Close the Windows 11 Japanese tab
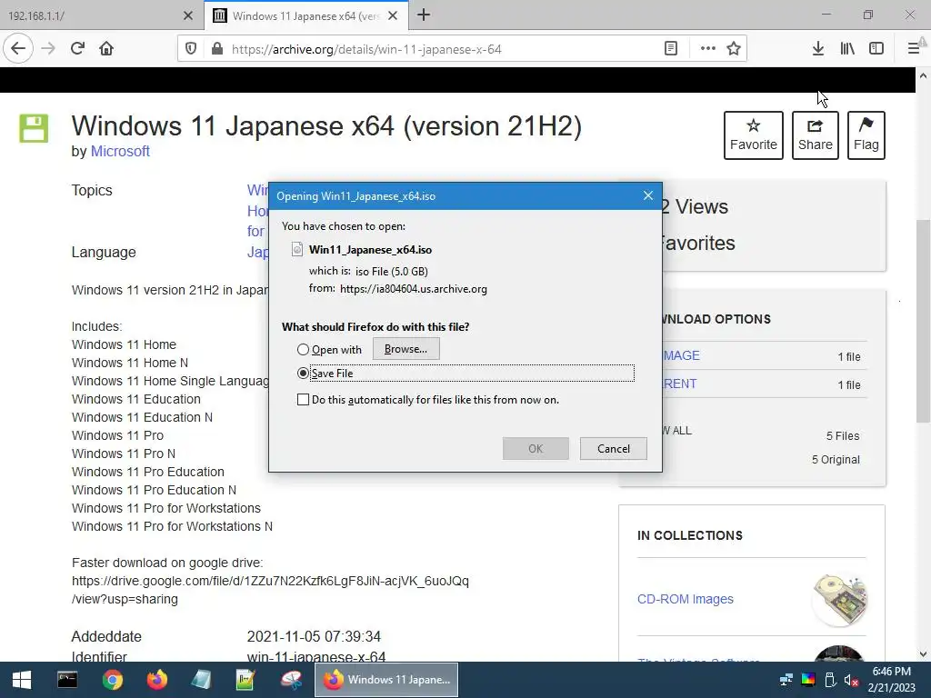The height and width of the screenshot is (698, 931). tap(393, 16)
